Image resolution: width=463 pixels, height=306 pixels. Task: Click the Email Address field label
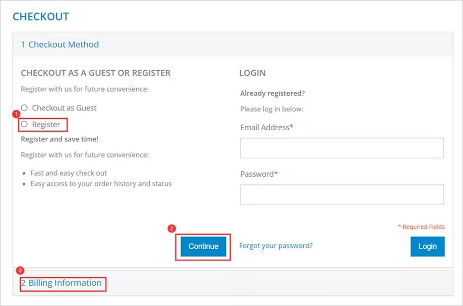pos(265,128)
